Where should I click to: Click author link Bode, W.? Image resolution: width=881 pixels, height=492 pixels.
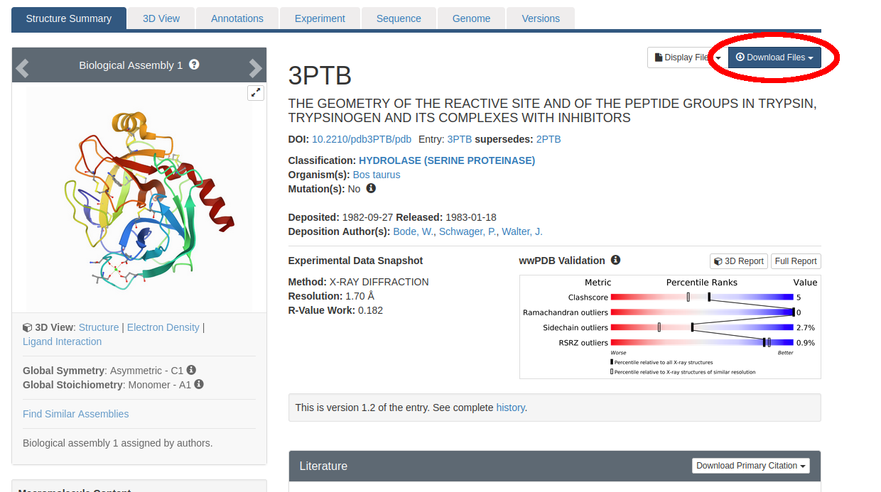pos(414,231)
